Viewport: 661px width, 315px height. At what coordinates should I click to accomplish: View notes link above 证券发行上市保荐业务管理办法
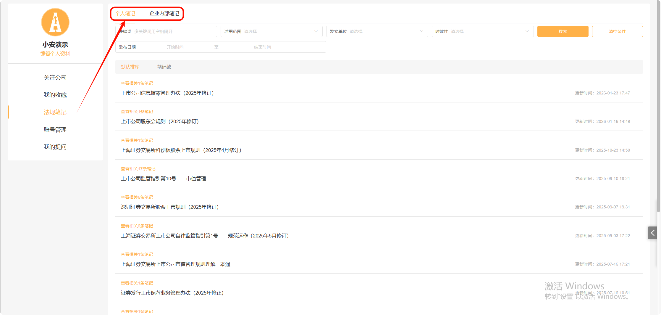[137, 283]
